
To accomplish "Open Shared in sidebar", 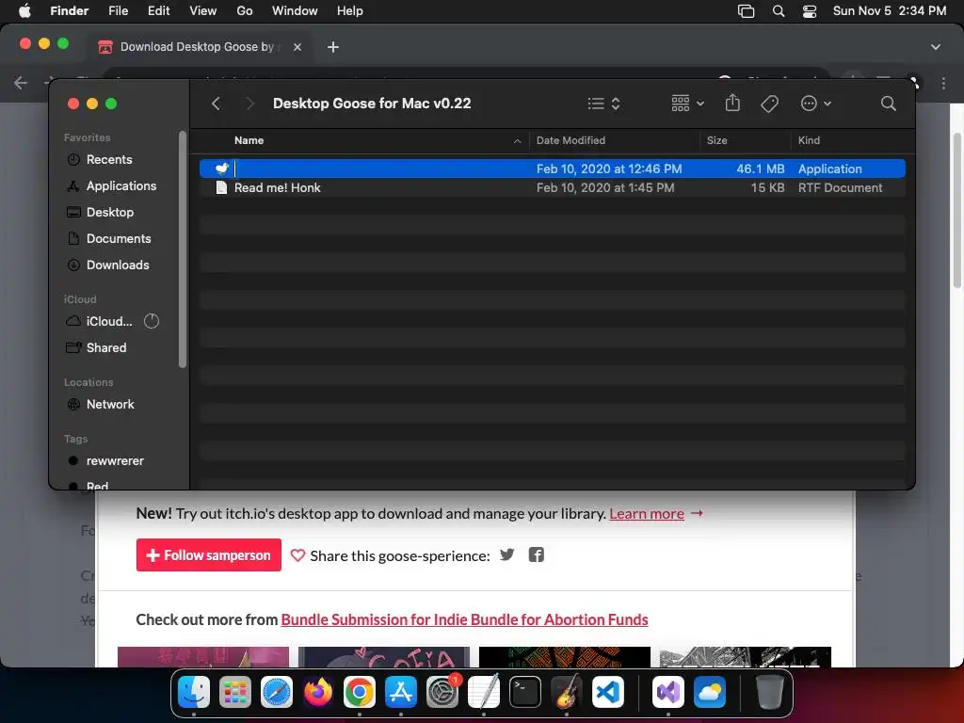I will (105, 347).
